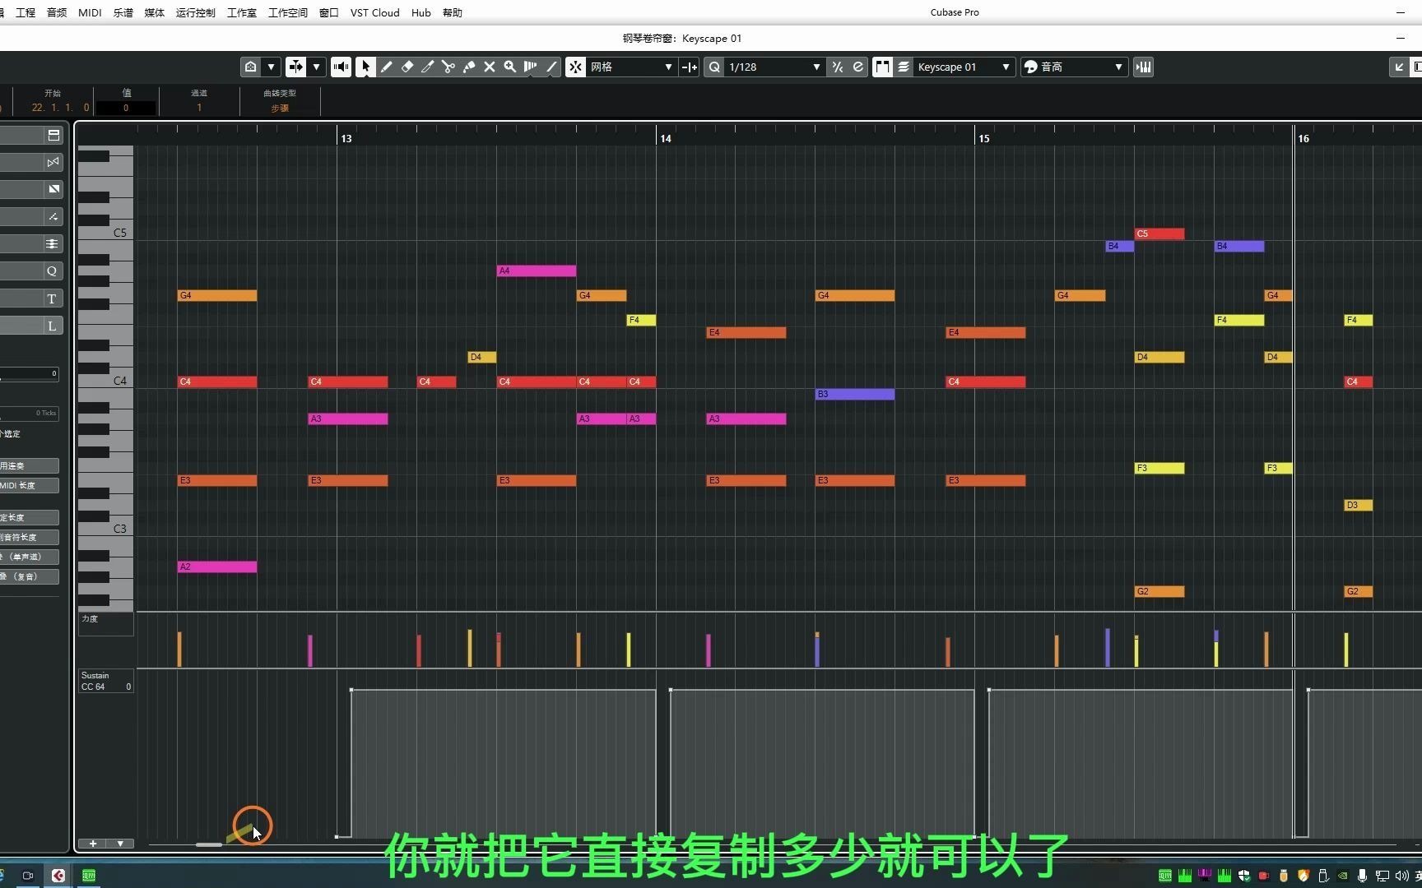Open the MIDI menu
Screen dimensions: 1422x888
point(90,12)
